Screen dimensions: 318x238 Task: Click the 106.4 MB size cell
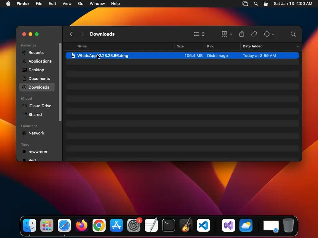pos(193,55)
